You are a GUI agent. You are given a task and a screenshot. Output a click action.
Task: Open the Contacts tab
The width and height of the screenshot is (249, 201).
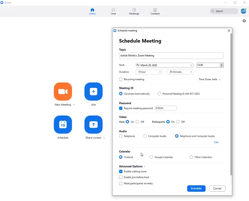point(155,11)
